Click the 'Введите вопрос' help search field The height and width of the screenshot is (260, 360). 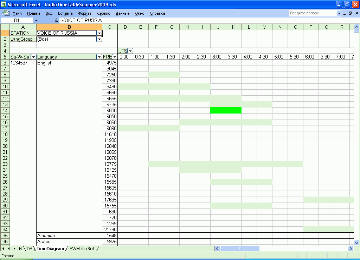(313, 13)
